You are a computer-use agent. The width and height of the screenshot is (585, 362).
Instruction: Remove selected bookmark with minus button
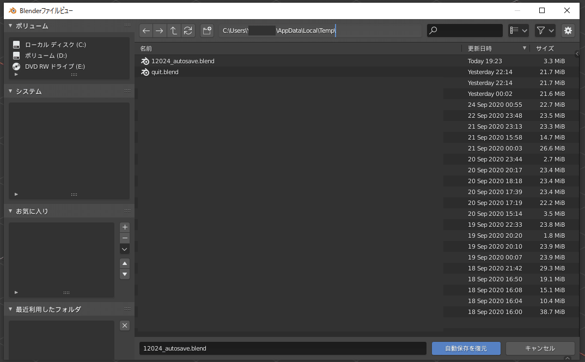tap(125, 238)
